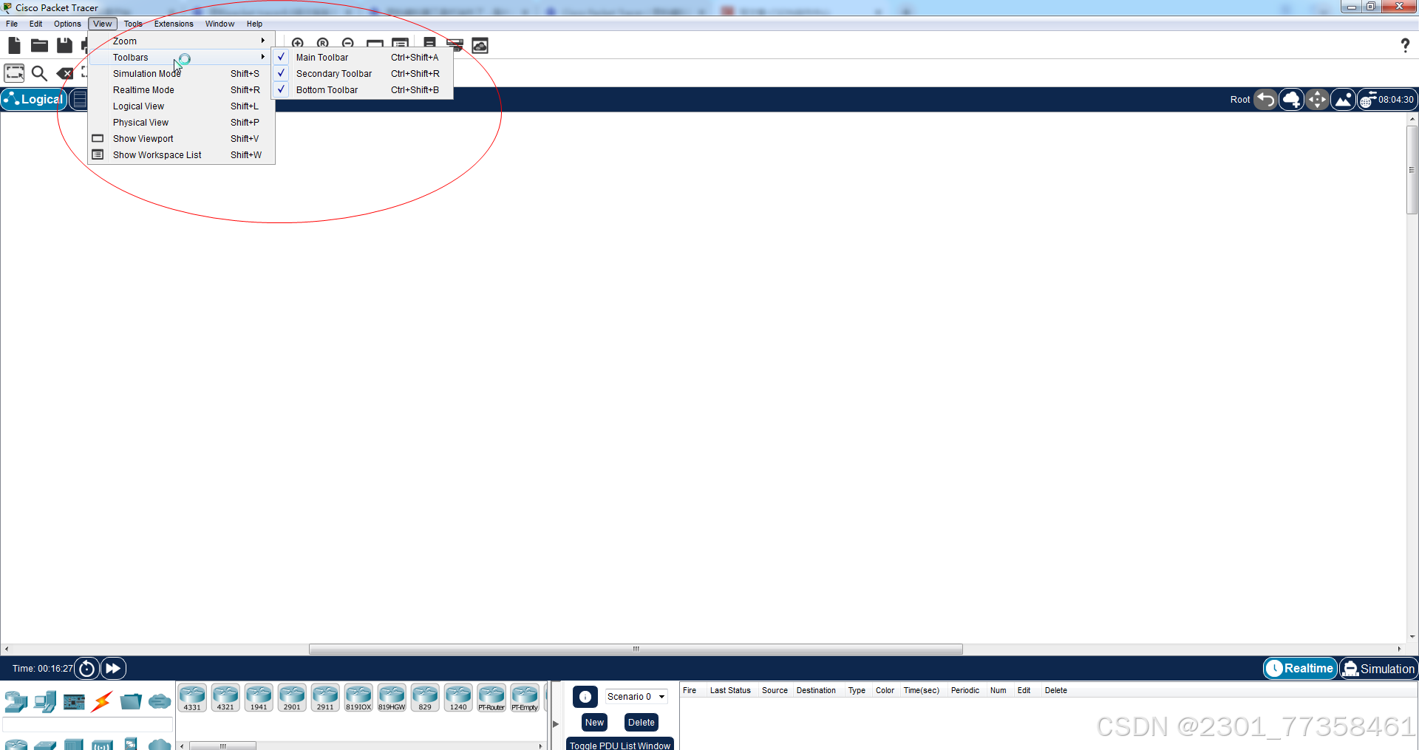
Task: Toggle the Logical workspace view
Action: pyautogui.click(x=34, y=99)
